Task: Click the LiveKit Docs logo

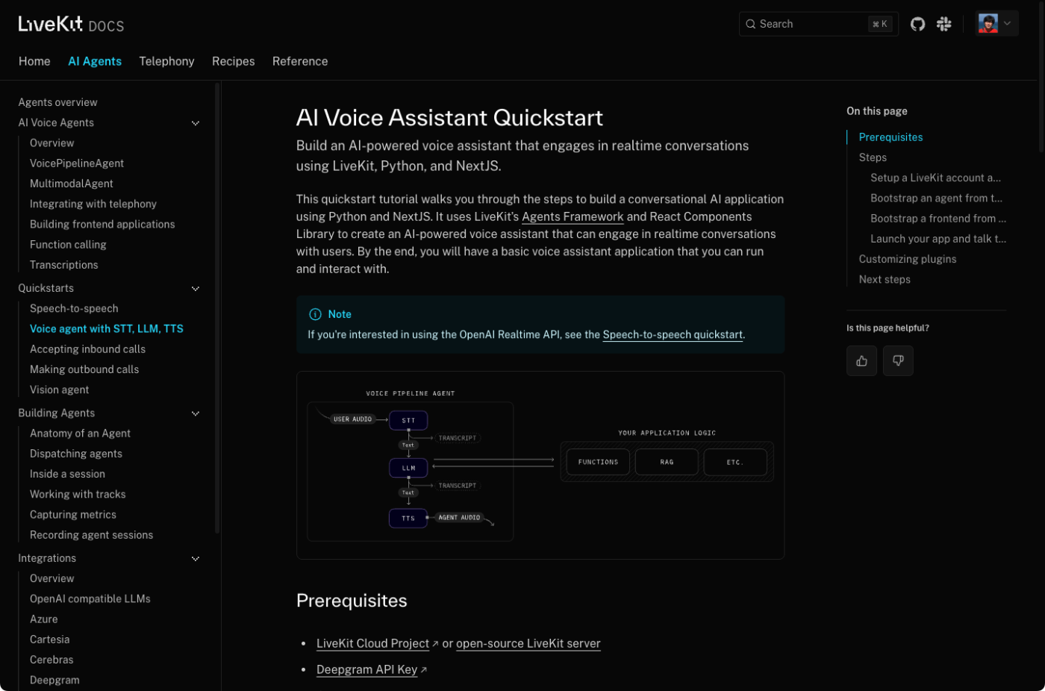Action: 71,24
